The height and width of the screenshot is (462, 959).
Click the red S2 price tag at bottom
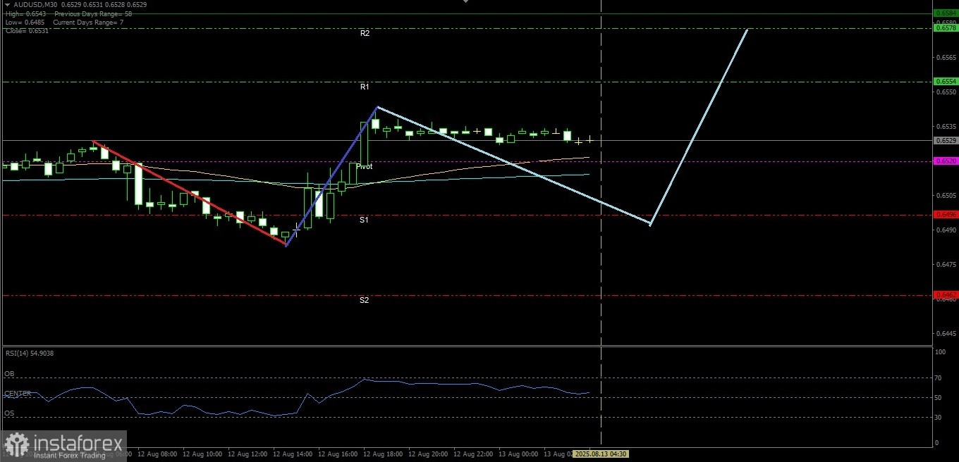coord(945,295)
